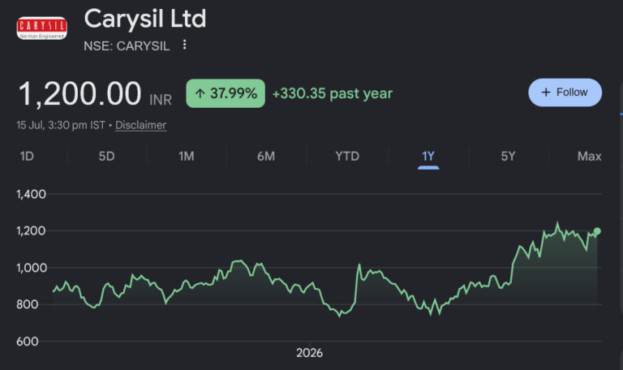This screenshot has height=370, width=623.
Task: Select the 1M time range
Action: tap(187, 156)
